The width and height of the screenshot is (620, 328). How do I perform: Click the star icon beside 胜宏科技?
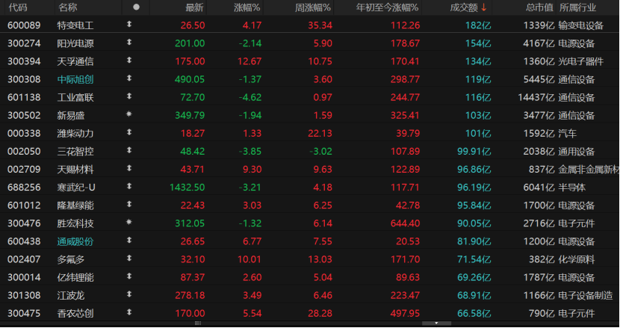[x=129, y=223]
